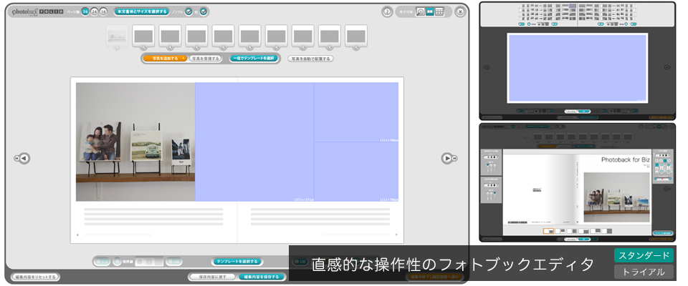Click left page text placeholder lines
The image size is (688, 286).
(153, 217)
